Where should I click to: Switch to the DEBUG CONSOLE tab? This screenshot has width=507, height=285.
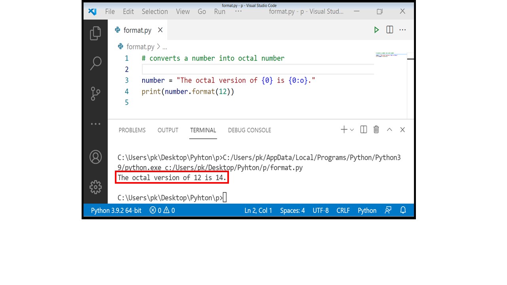tap(250, 130)
